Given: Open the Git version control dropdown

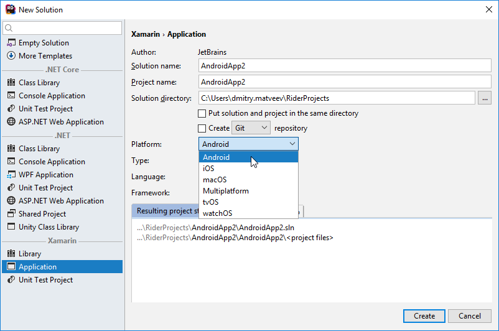Looking at the screenshot, I should click(251, 128).
